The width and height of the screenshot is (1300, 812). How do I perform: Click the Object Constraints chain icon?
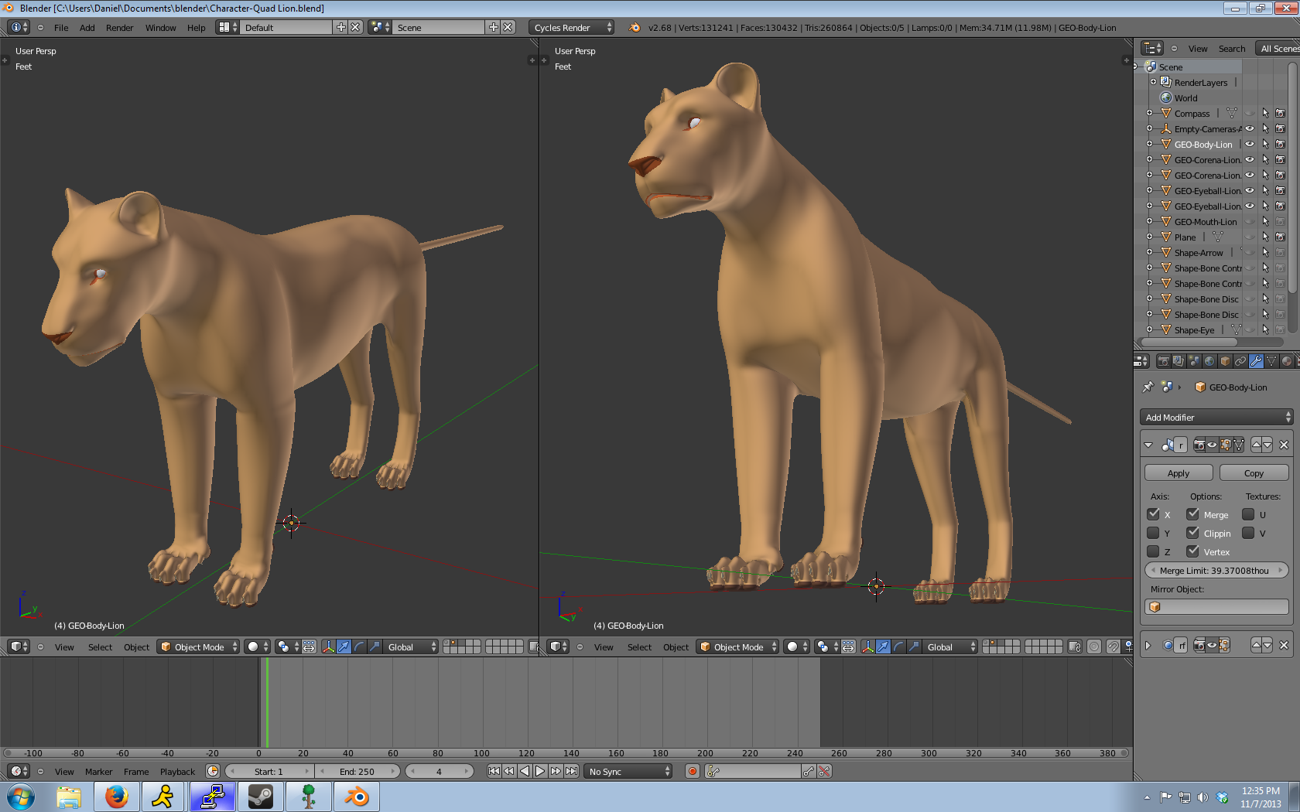[1240, 361]
